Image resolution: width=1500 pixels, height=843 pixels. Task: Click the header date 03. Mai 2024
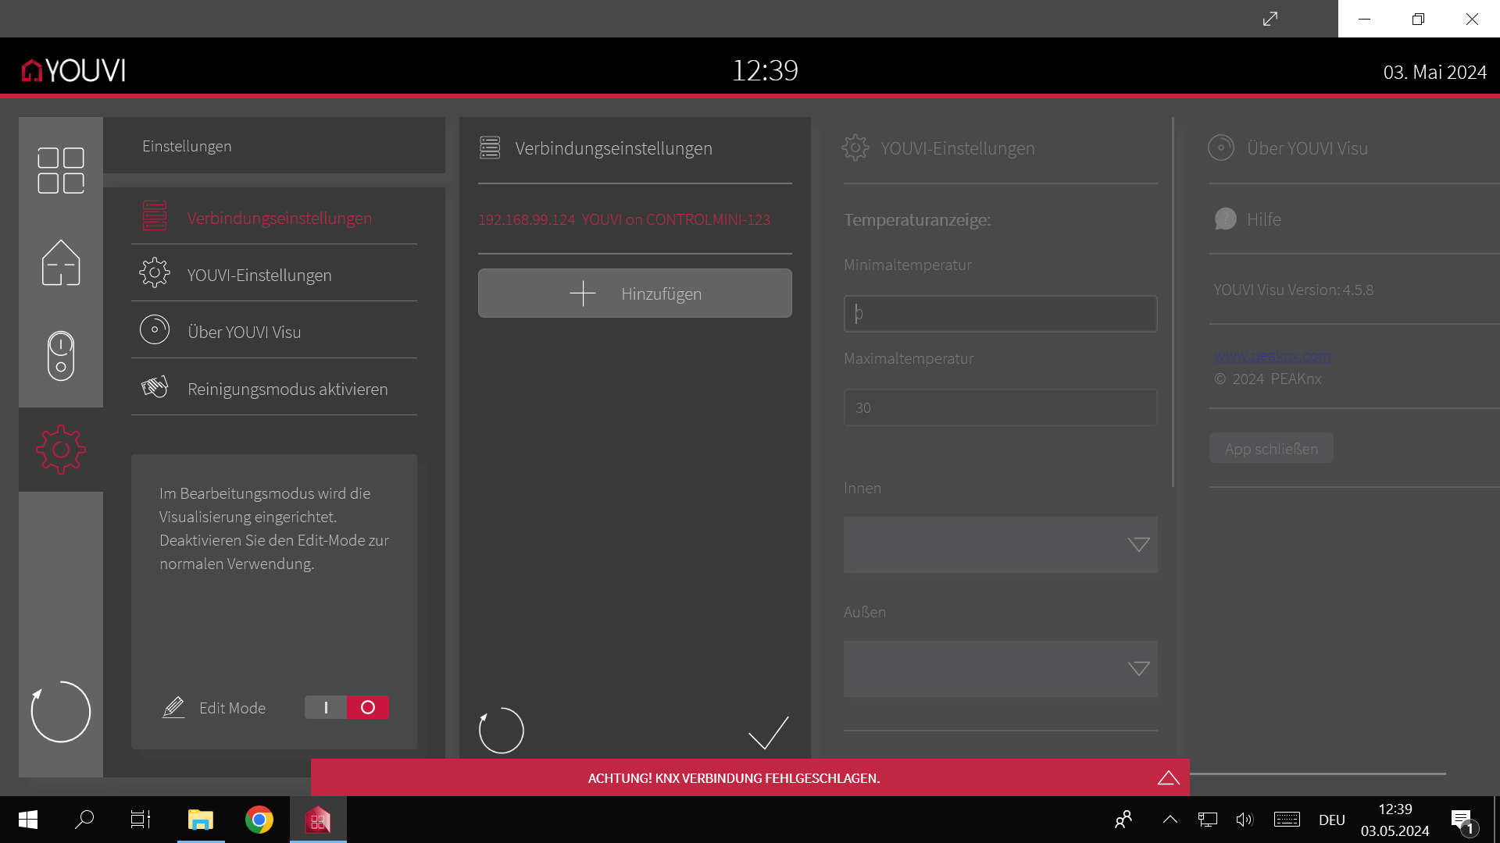[1435, 72]
